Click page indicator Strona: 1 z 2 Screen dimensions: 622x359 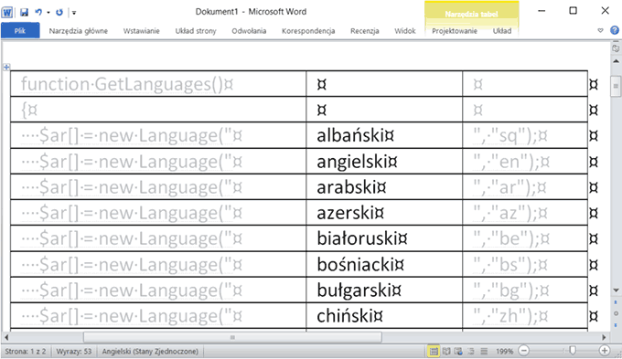tap(26, 352)
